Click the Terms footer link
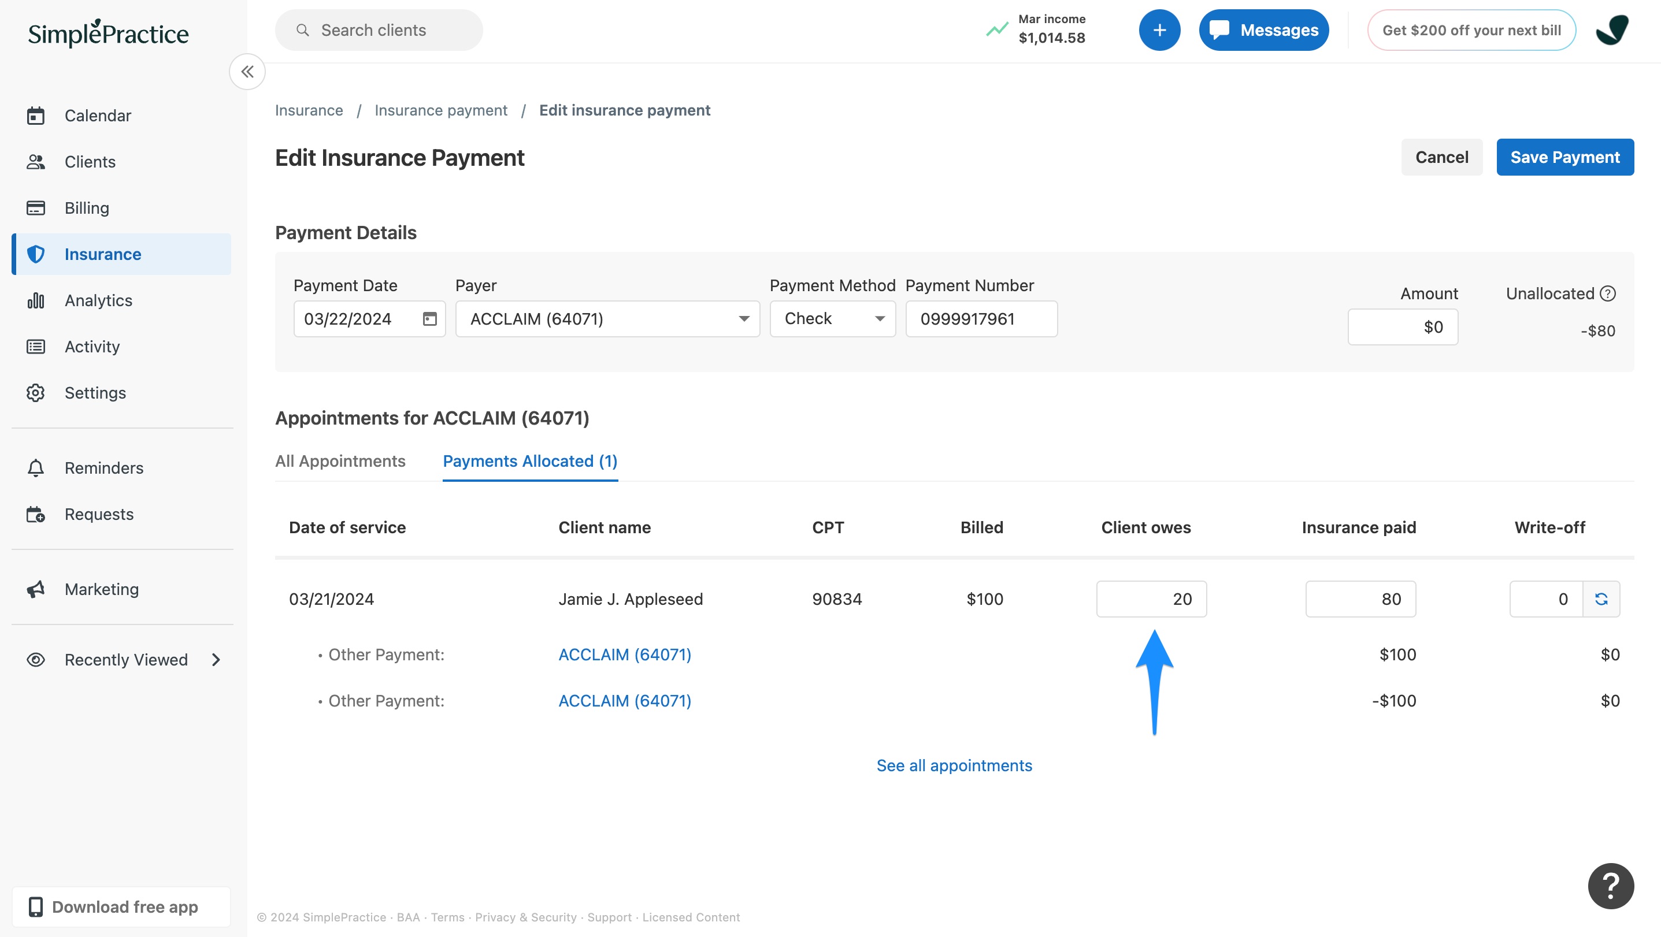 (x=447, y=917)
